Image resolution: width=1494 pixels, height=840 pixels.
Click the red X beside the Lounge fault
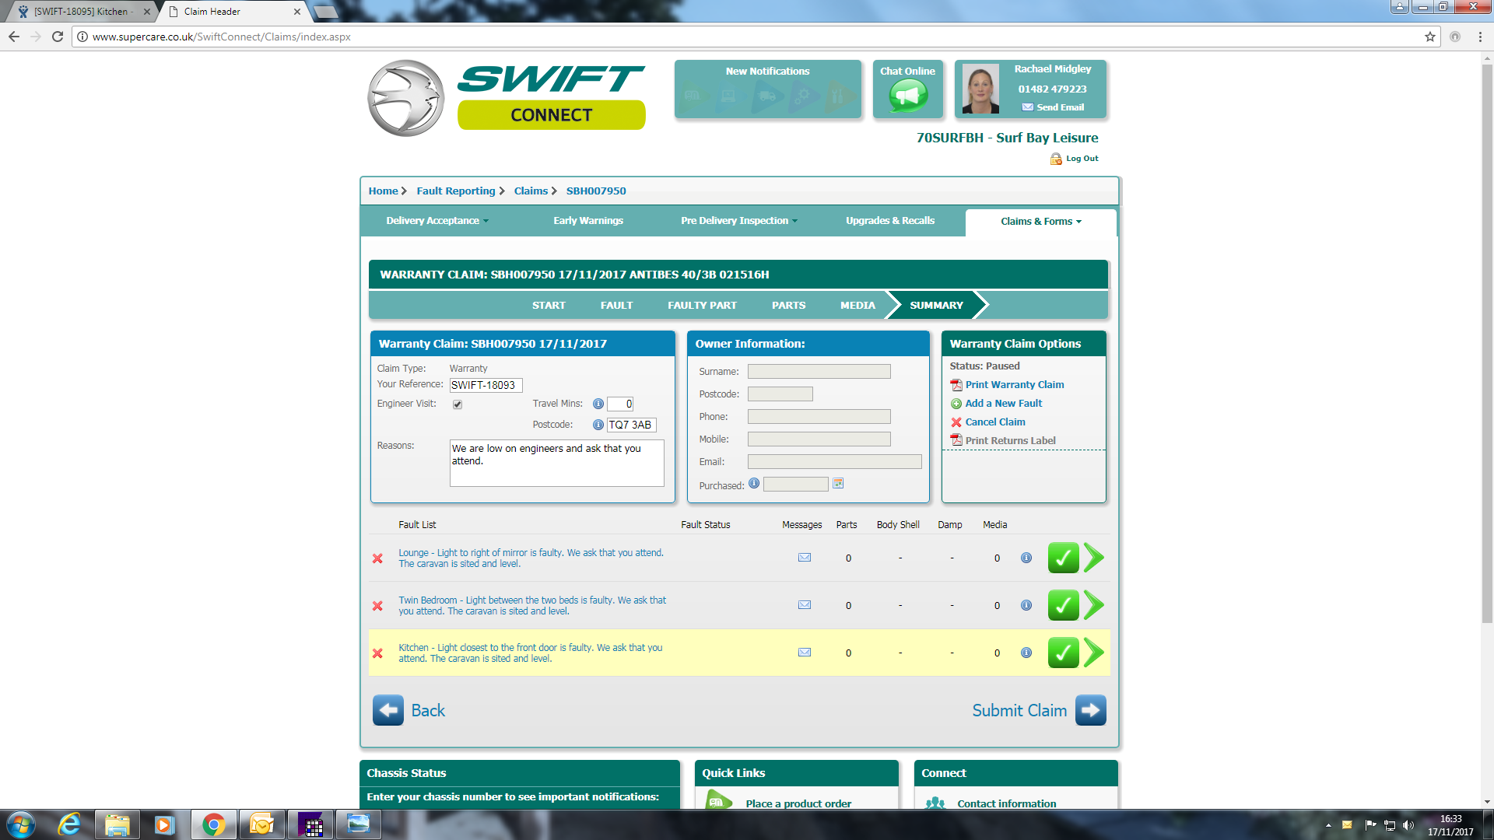(377, 558)
